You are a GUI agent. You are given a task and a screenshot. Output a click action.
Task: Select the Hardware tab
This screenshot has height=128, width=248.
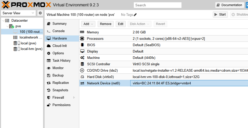[62, 38]
